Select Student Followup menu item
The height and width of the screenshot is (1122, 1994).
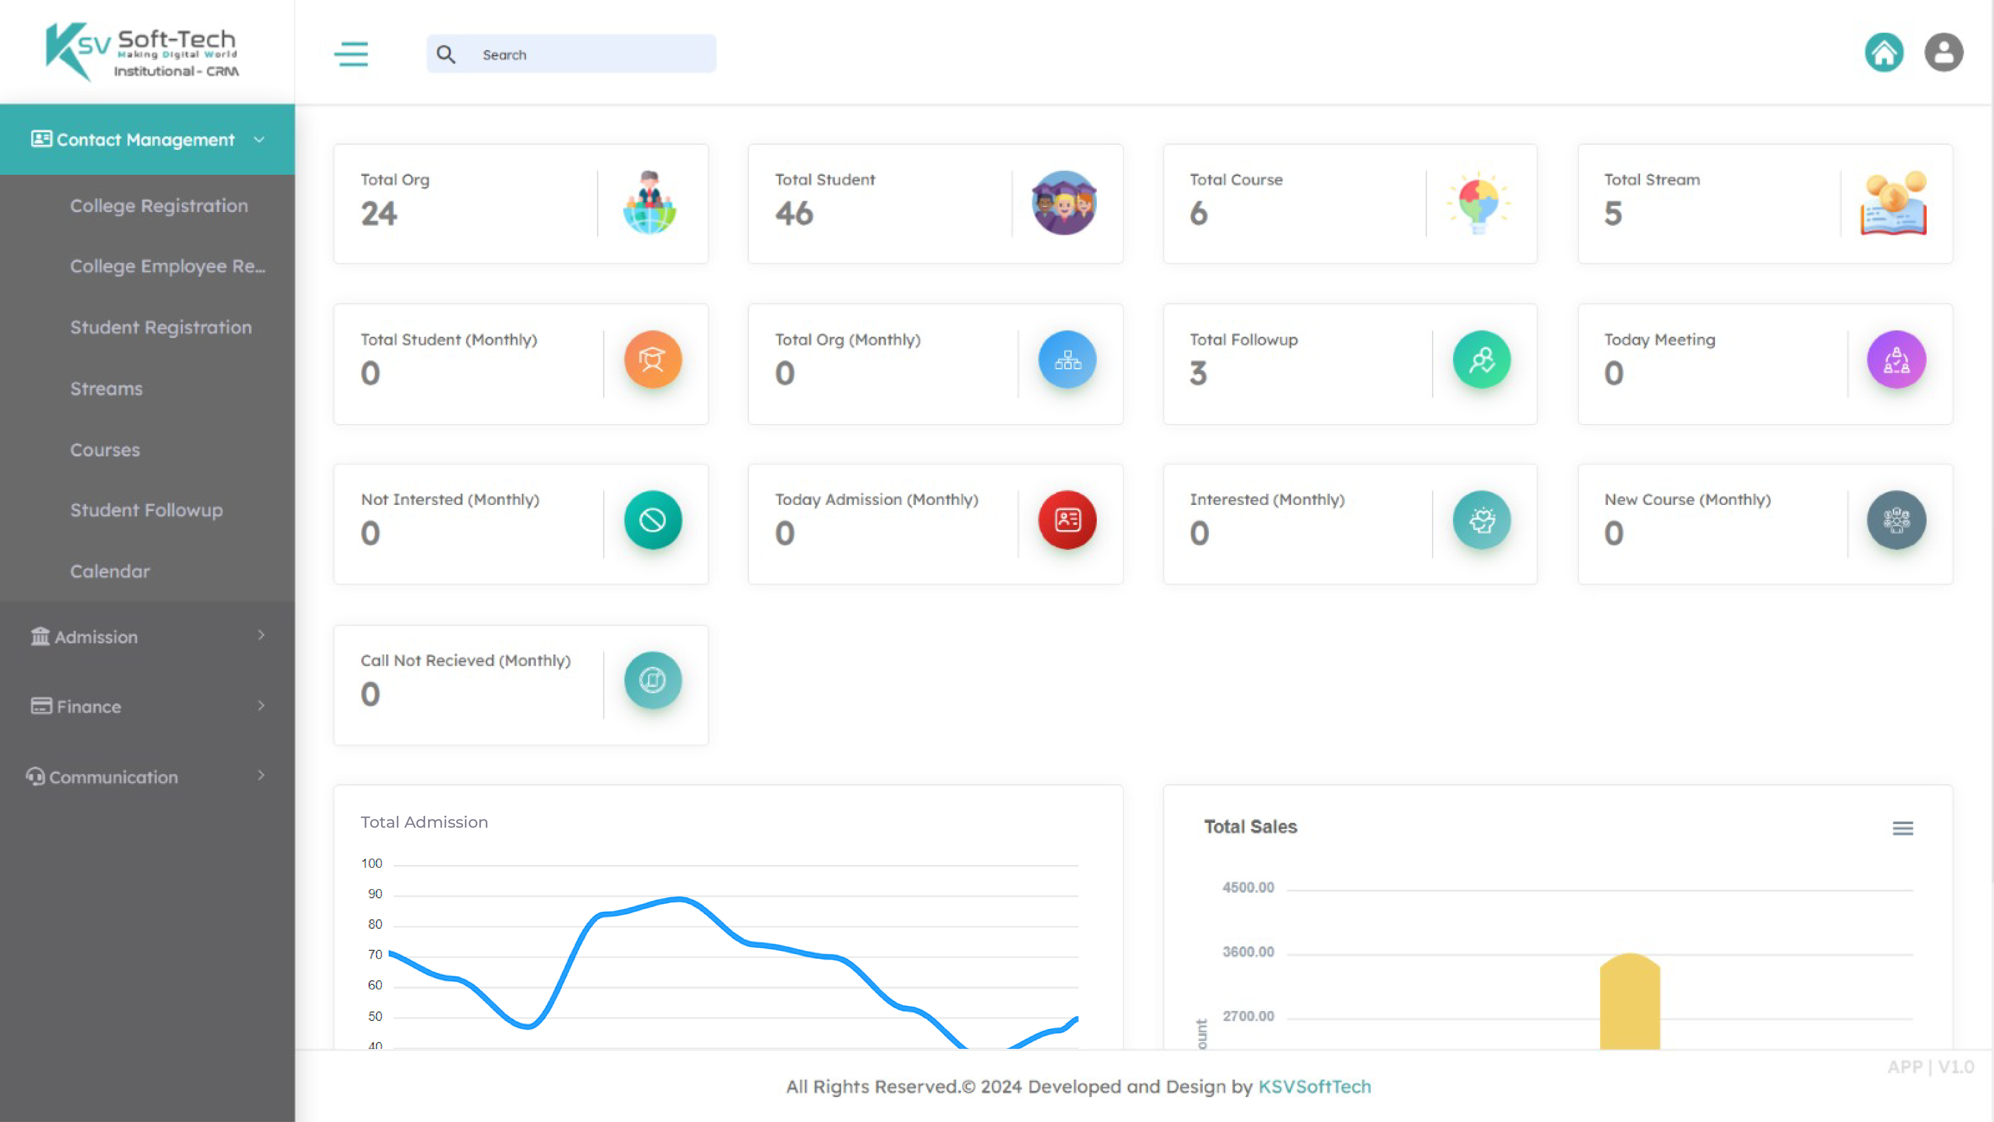click(x=146, y=510)
